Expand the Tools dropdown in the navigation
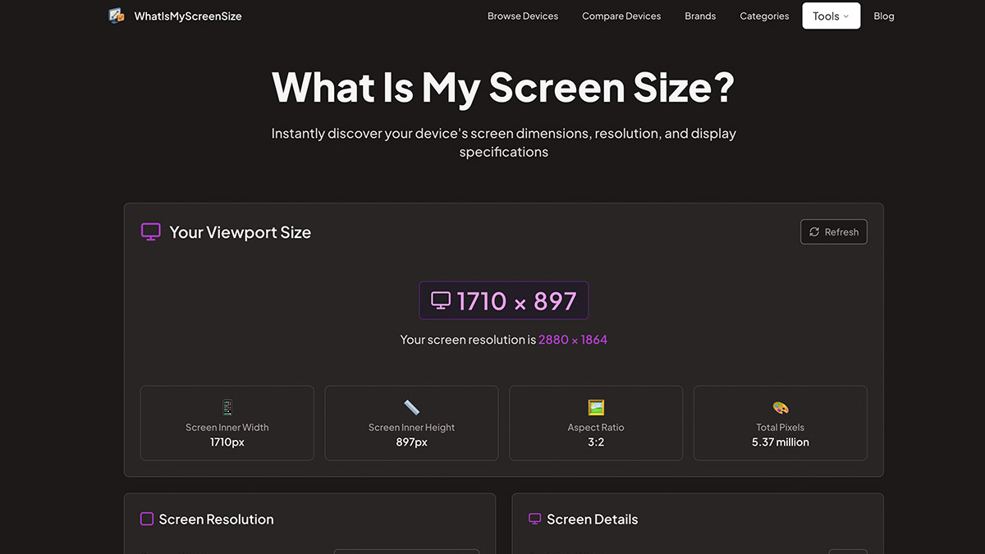 [831, 16]
